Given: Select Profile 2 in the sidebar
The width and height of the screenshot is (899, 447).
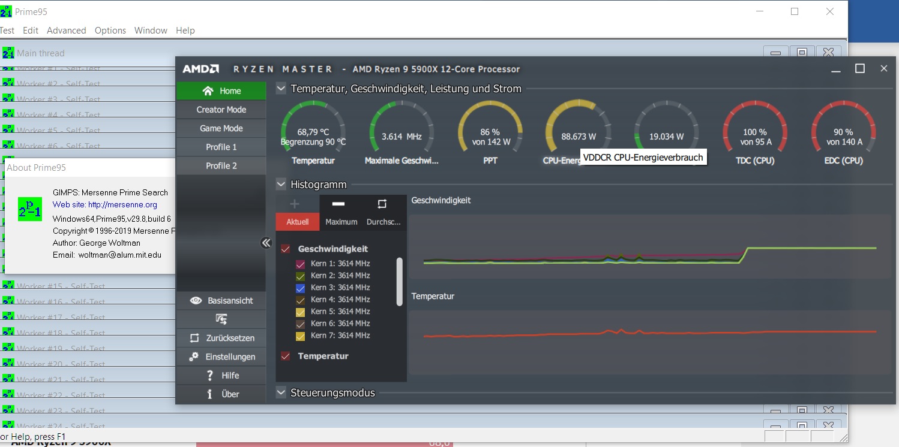Looking at the screenshot, I should [x=221, y=165].
